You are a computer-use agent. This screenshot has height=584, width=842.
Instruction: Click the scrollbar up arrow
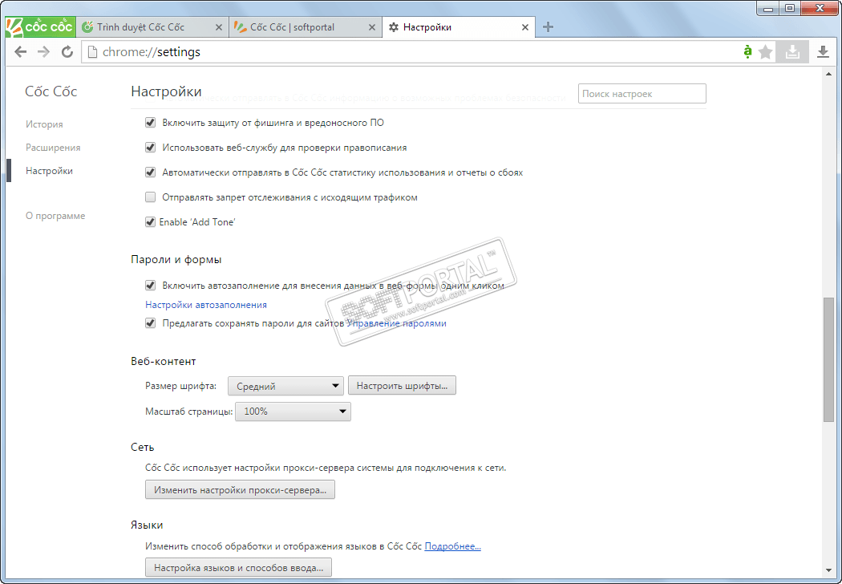[828, 74]
